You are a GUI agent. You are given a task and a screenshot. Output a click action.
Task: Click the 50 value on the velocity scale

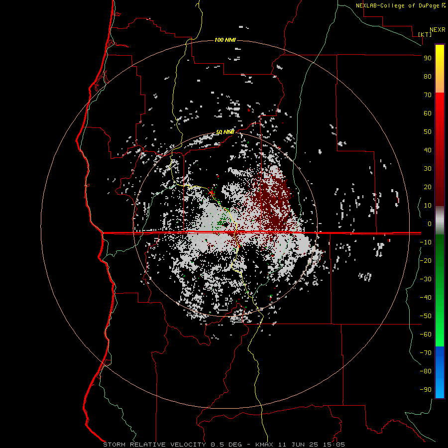pyautogui.click(x=428, y=132)
